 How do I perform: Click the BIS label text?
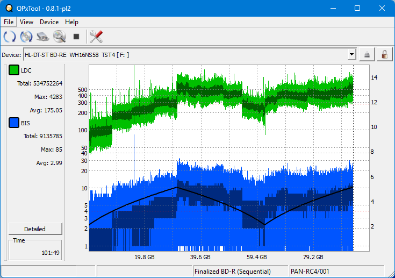click(x=25, y=123)
